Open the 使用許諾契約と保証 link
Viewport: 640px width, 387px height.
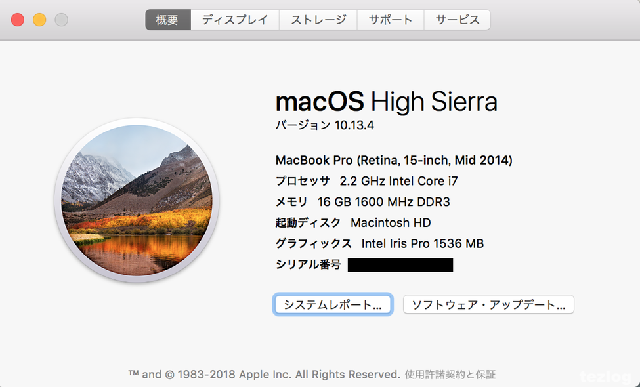click(450, 375)
